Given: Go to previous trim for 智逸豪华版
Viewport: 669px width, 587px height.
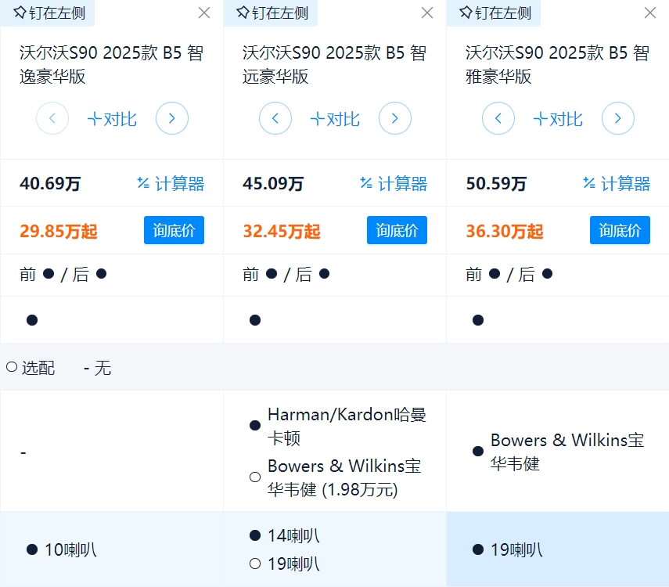Looking at the screenshot, I should [52, 118].
